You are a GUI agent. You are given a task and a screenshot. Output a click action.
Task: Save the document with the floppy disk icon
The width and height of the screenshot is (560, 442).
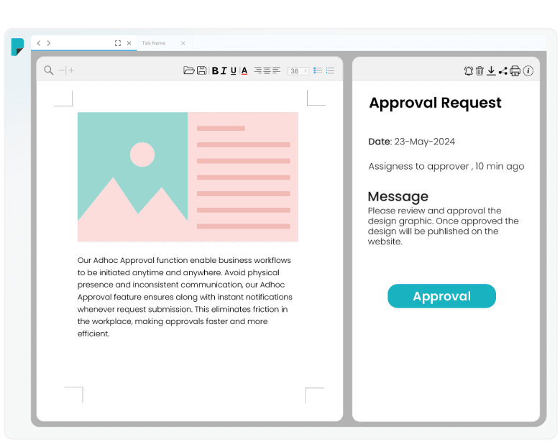[202, 70]
